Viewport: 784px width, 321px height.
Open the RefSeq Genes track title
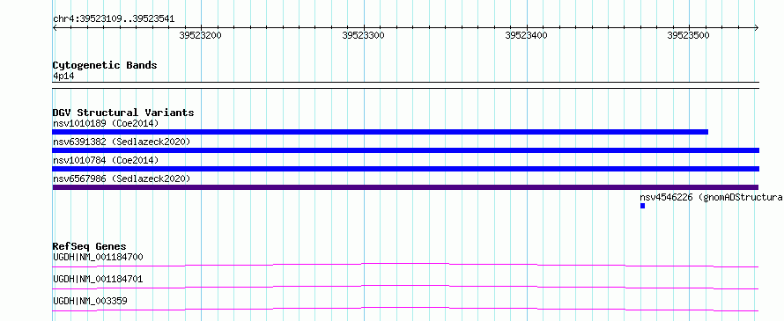(90, 246)
